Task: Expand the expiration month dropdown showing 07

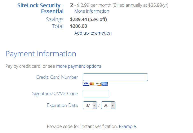Action: (x=90, y=105)
